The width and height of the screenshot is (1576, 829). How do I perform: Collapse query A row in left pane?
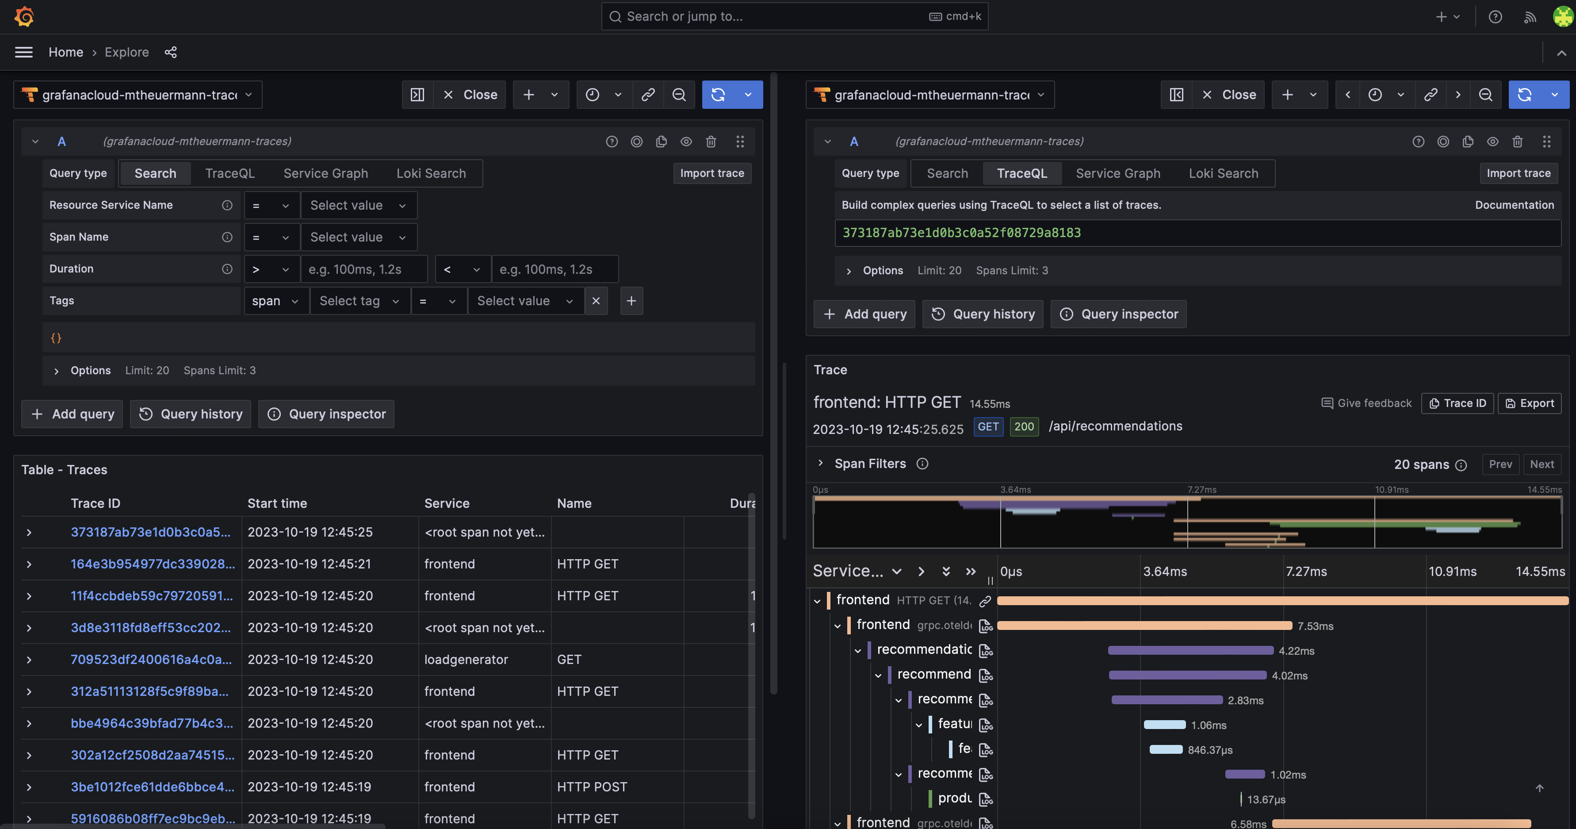(x=35, y=142)
